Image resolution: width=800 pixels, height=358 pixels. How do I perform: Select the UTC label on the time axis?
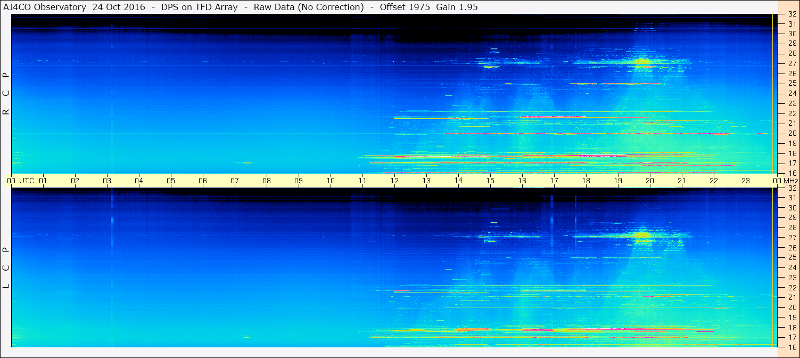click(x=27, y=181)
